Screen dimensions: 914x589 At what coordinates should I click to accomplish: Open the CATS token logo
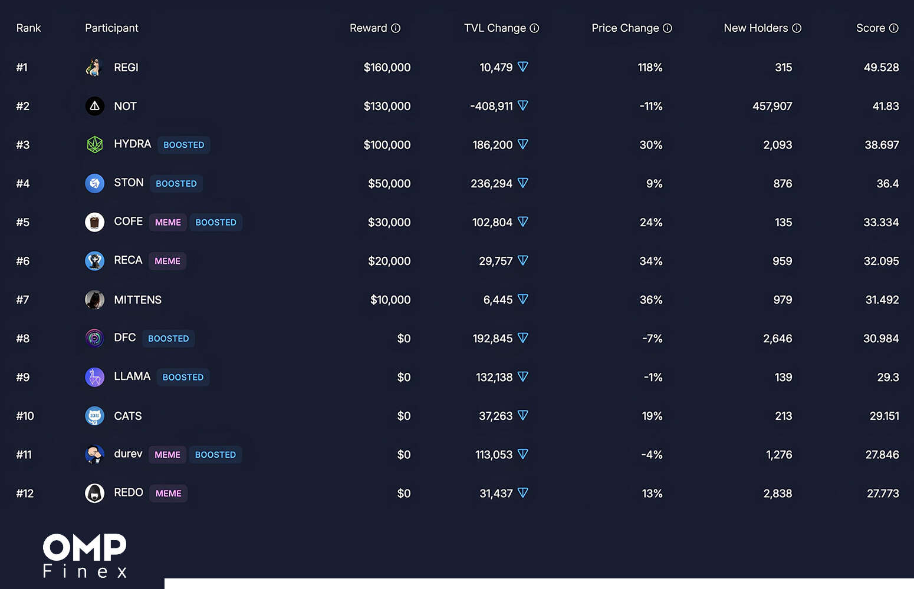[x=95, y=416]
